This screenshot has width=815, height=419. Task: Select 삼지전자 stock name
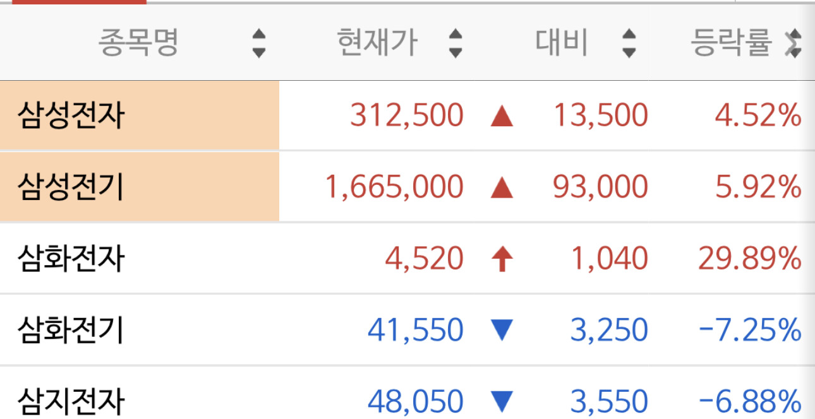tap(71, 401)
